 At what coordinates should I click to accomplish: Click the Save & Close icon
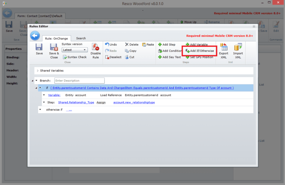[54, 49]
